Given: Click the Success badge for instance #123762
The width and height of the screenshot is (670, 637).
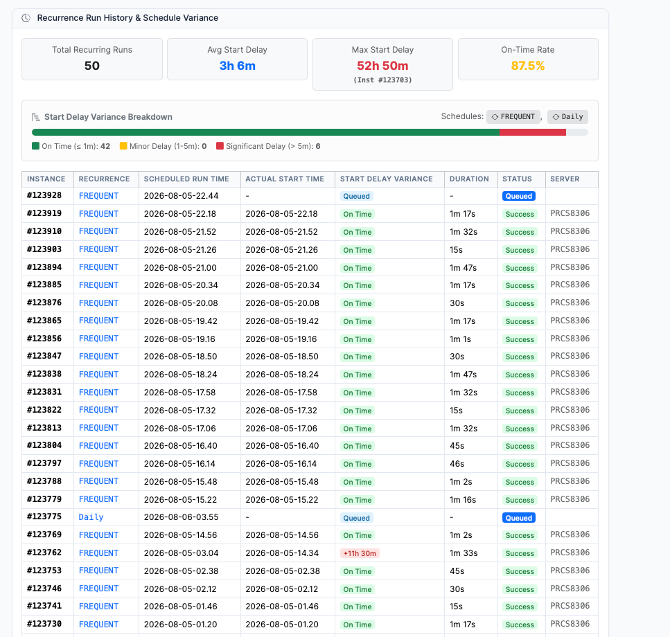Looking at the screenshot, I should [x=520, y=553].
